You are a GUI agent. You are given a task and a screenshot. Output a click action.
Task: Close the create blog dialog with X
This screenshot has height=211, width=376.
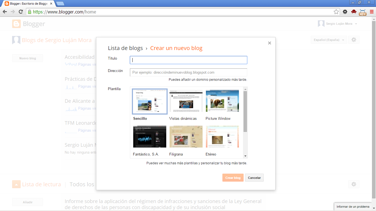pos(269,43)
